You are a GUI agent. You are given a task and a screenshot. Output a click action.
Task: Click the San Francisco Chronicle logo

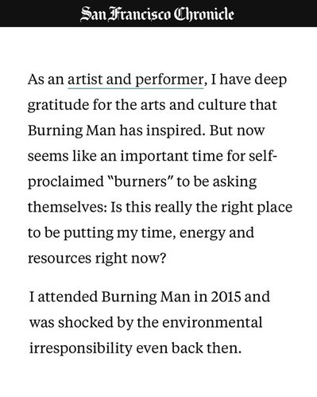[x=157, y=14]
